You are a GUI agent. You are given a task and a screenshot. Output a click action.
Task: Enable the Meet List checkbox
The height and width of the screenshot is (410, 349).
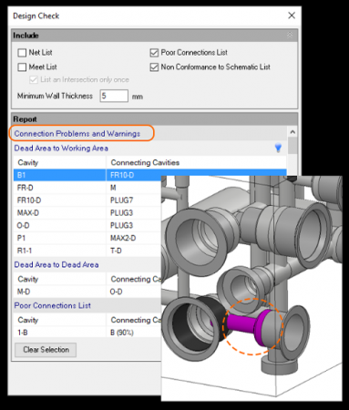pyautogui.click(x=22, y=67)
